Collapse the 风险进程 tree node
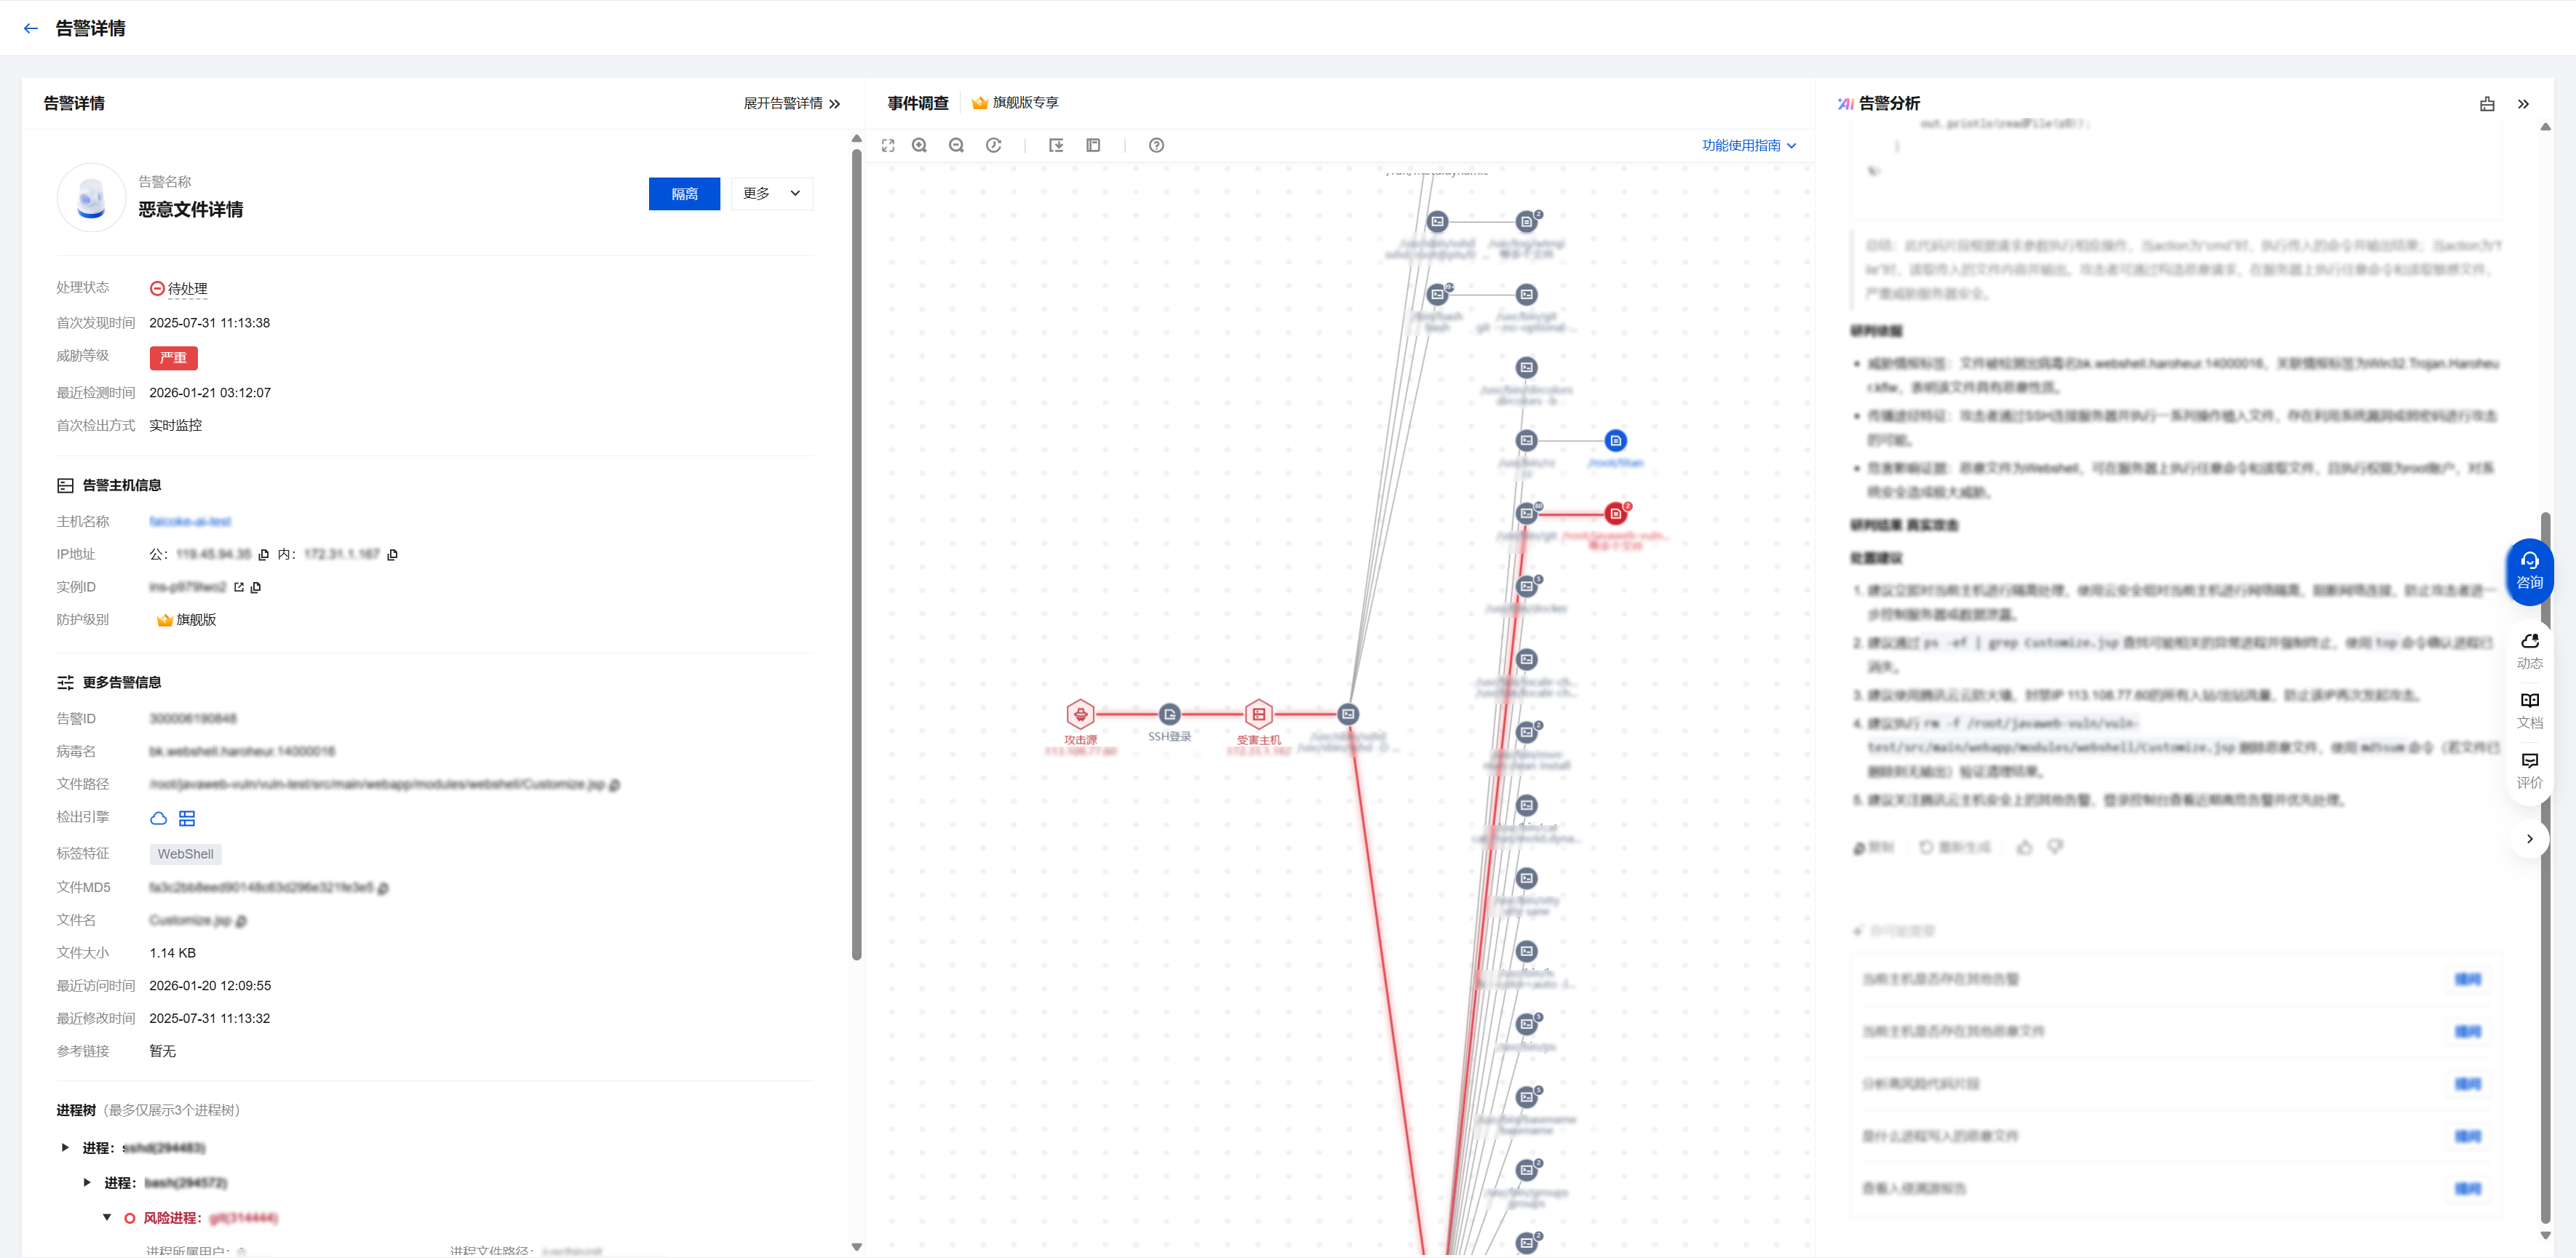This screenshot has height=1258, width=2576. tap(107, 1217)
